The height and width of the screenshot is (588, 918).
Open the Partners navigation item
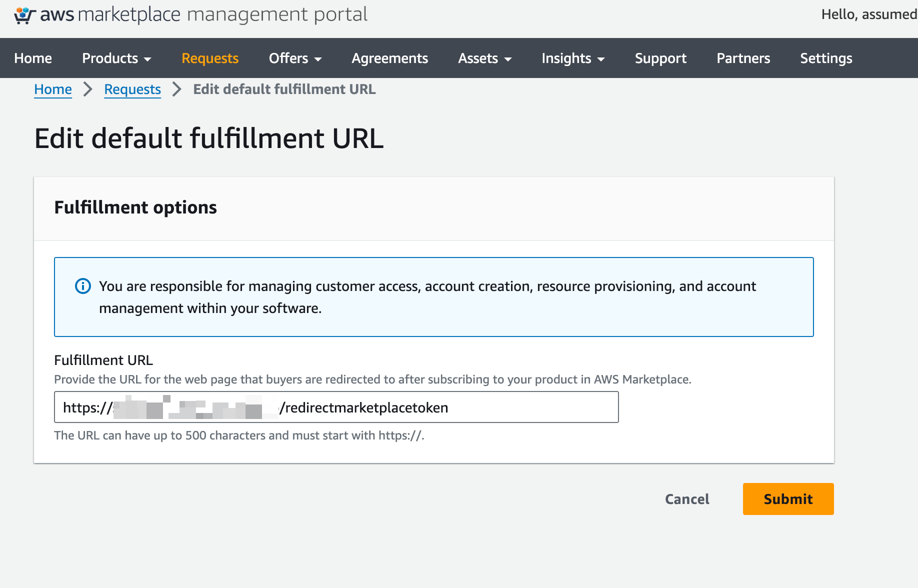point(743,58)
